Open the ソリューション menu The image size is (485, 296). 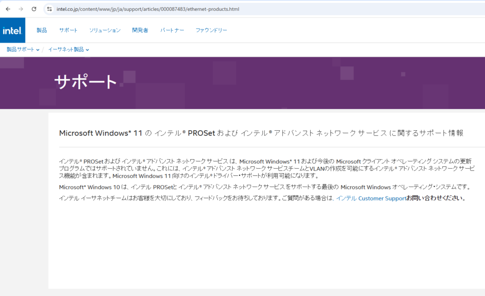pos(105,30)
